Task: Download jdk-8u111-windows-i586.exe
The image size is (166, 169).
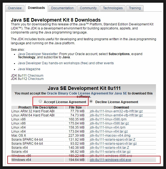Action: tap(111, 156)
